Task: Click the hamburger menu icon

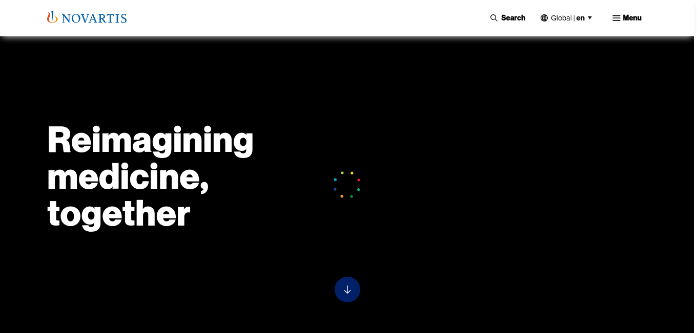Action: (616, 18)
